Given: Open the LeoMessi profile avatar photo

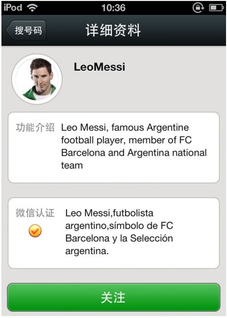Looking at the screenshot, I should (x=37, y=79).
